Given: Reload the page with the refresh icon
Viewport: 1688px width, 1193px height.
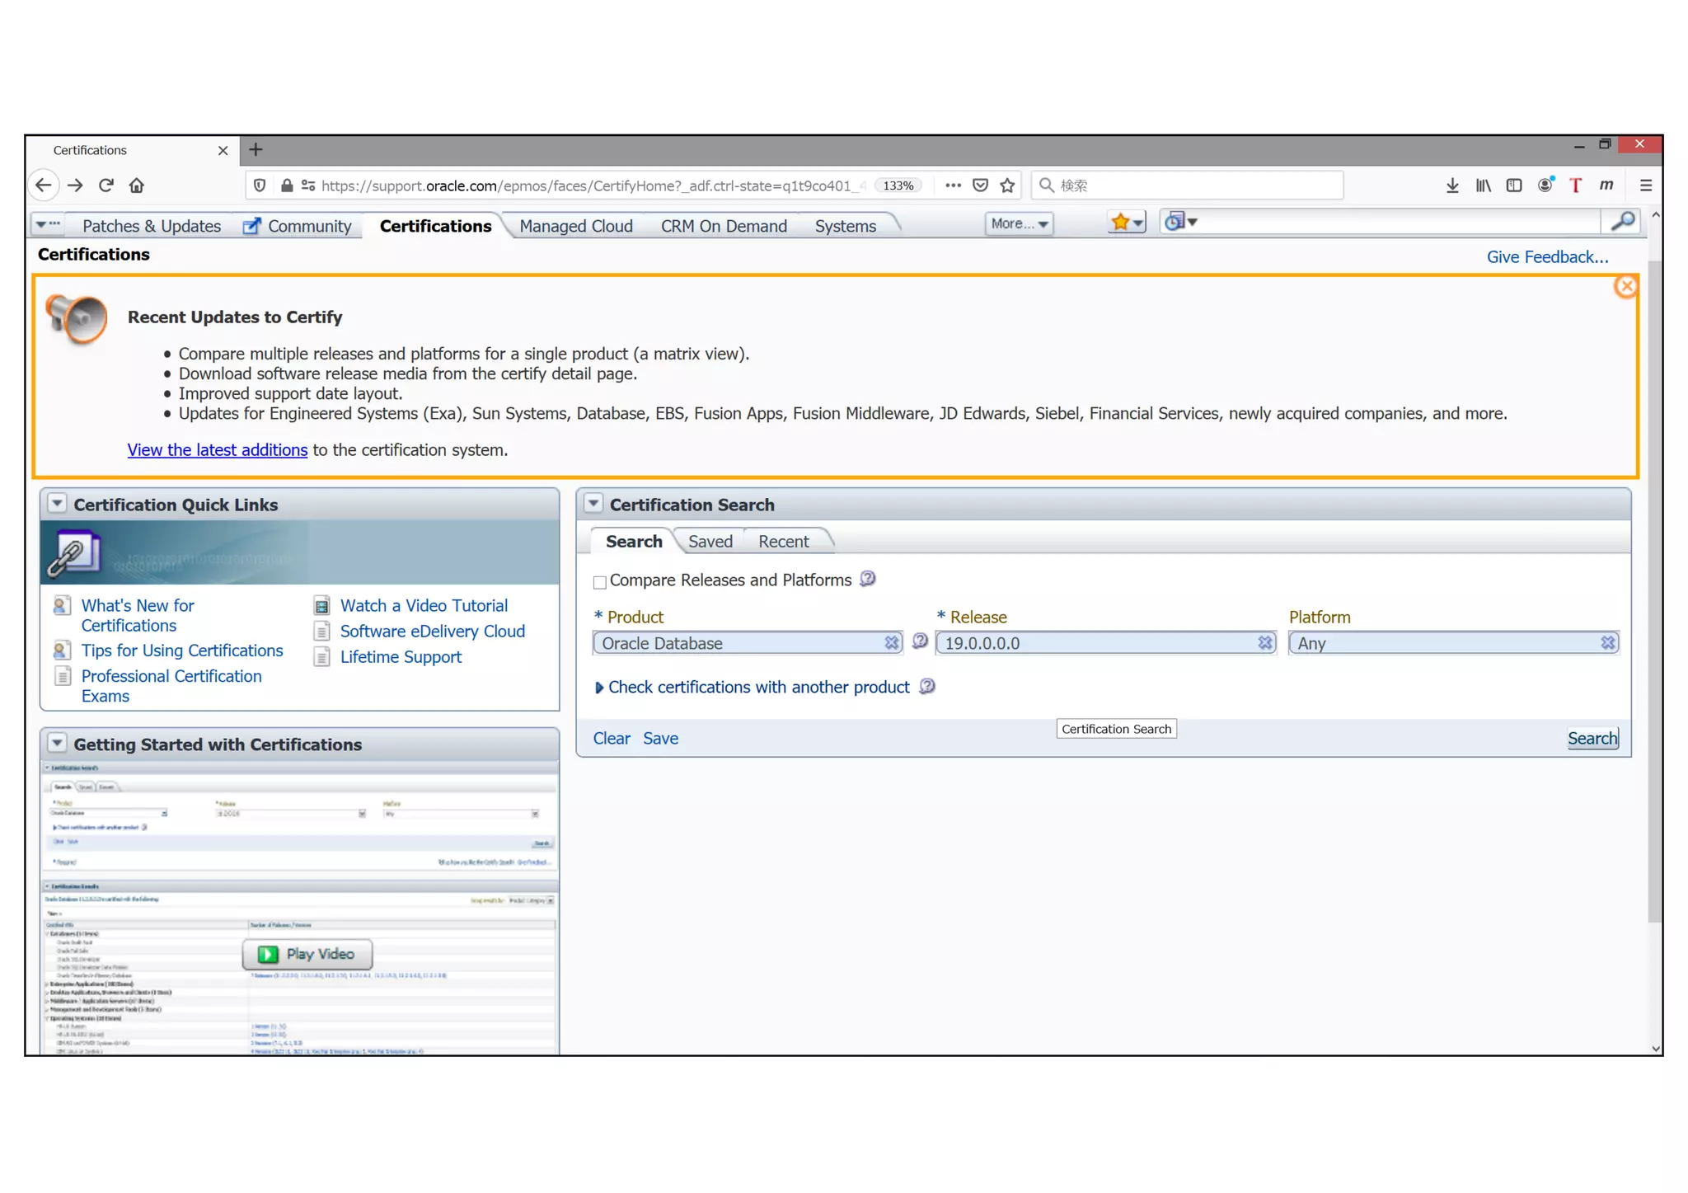Looking at the screenshot, I should 106,186.
